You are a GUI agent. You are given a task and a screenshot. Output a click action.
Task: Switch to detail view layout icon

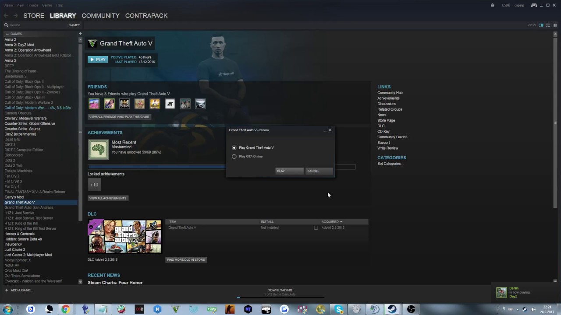pyautogui.click(x=541, y=25)
